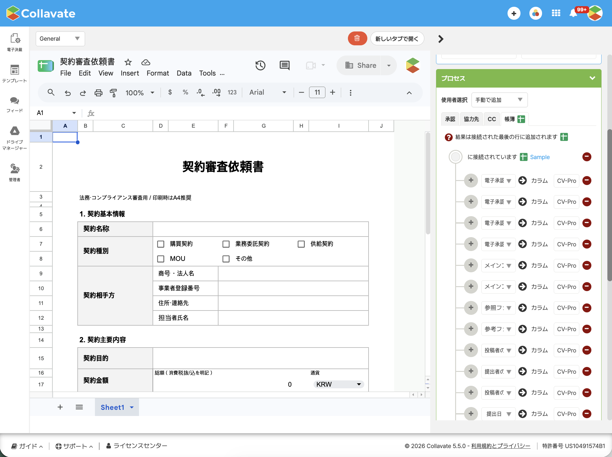Screen dimensions: 612x457
Task: Open the Insert menu
Action: pyautogui.click(x=130, y=73)
